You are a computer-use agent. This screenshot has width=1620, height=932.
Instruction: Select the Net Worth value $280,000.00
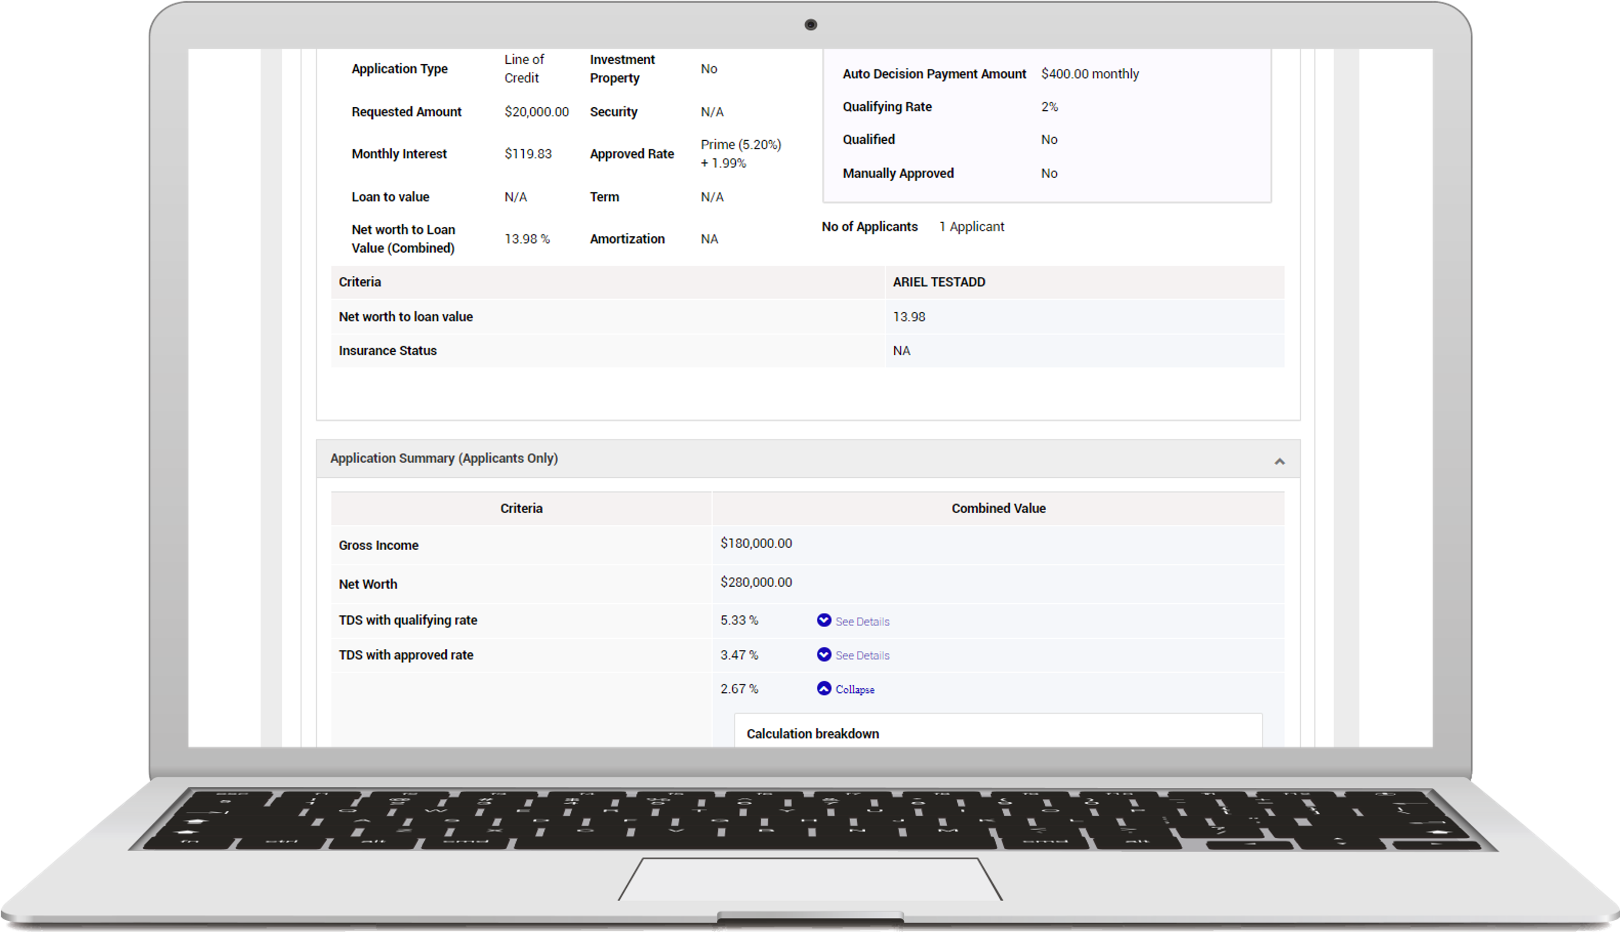[756, 582]
